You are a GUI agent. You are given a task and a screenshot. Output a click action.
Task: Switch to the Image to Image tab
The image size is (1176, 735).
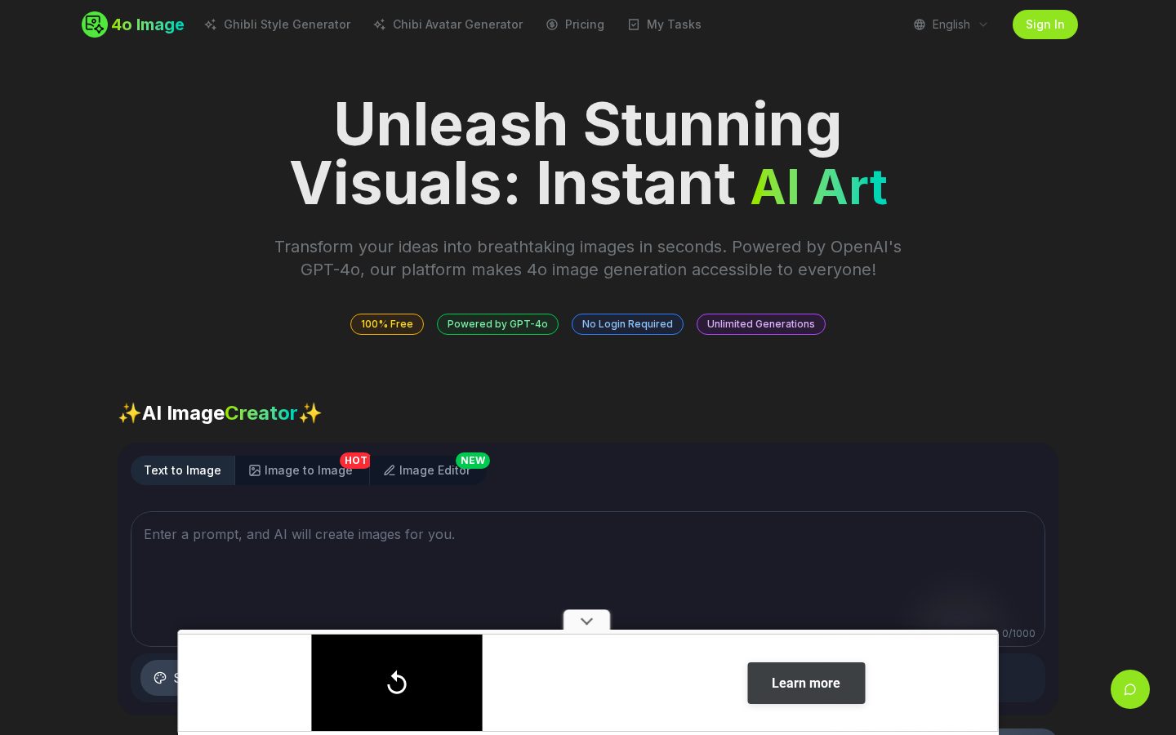(301, 470)
